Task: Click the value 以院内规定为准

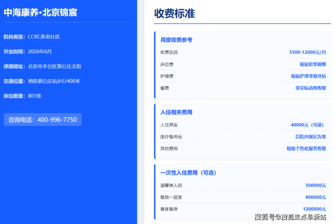Action: coord(311,137)
